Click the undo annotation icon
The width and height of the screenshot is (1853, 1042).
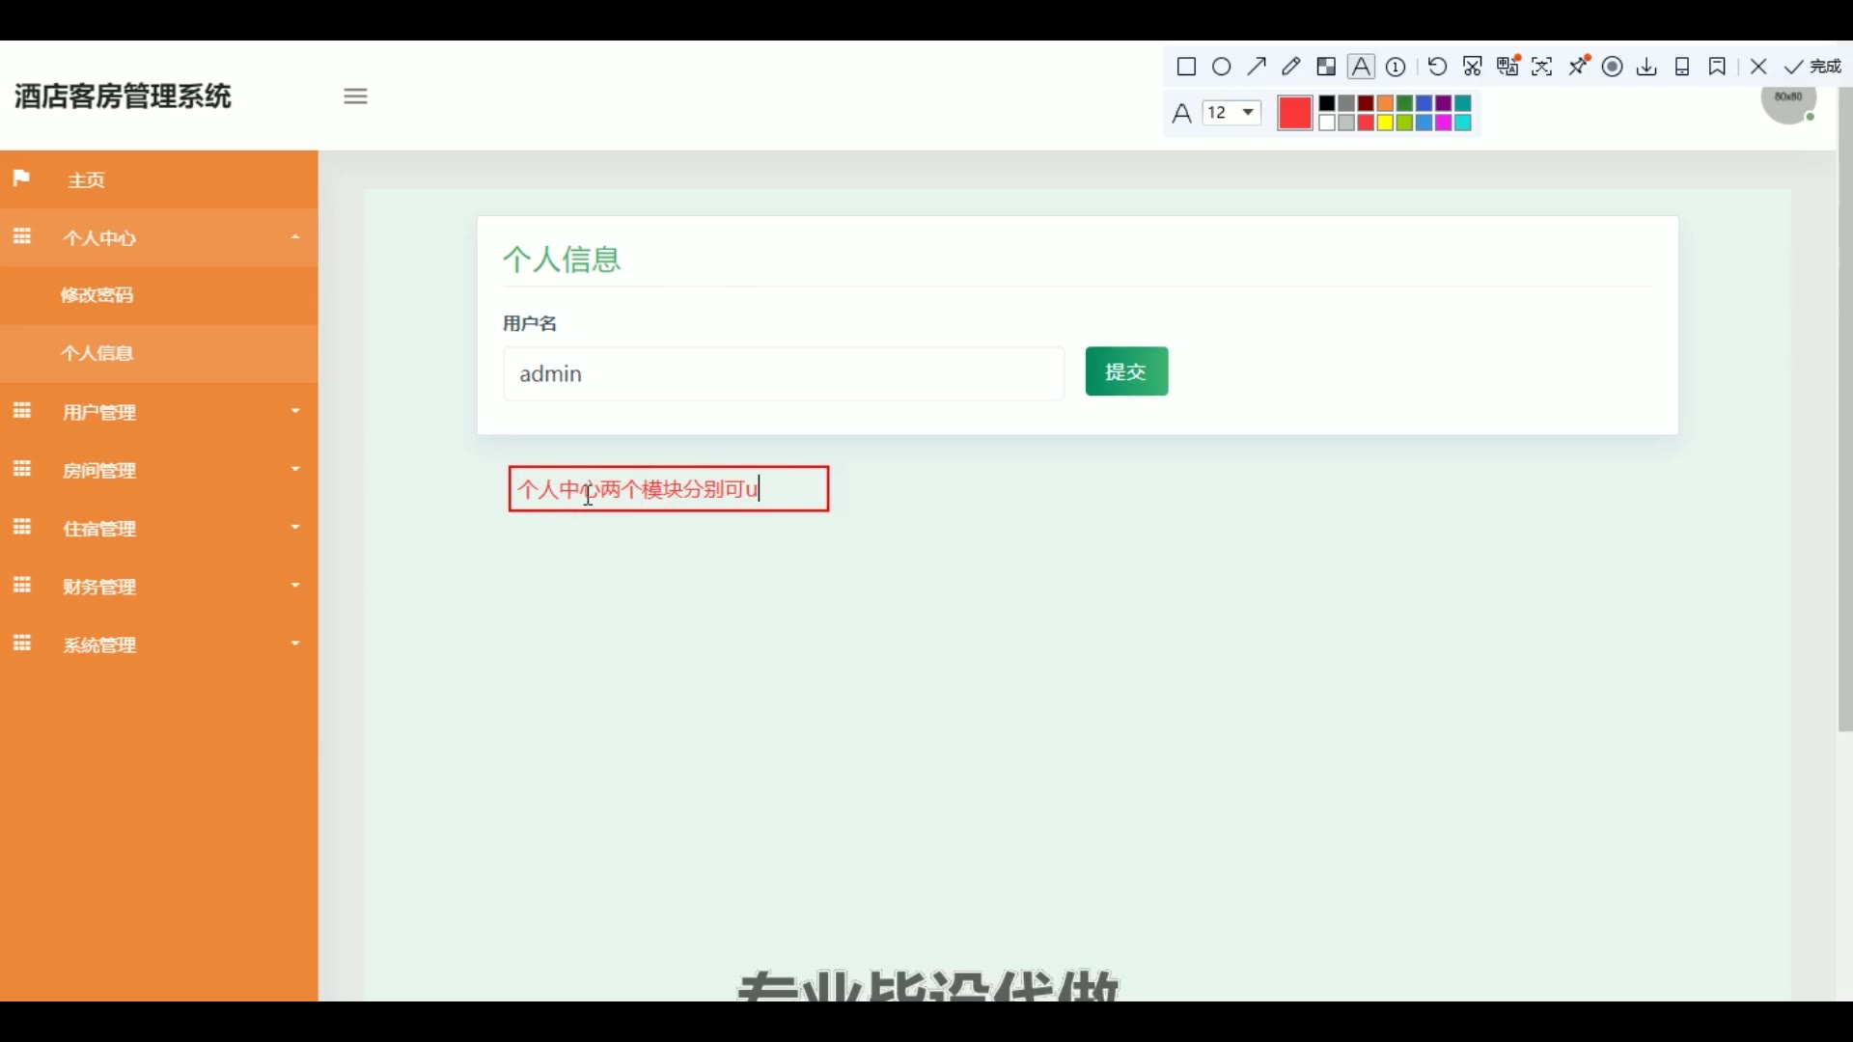1437,67
